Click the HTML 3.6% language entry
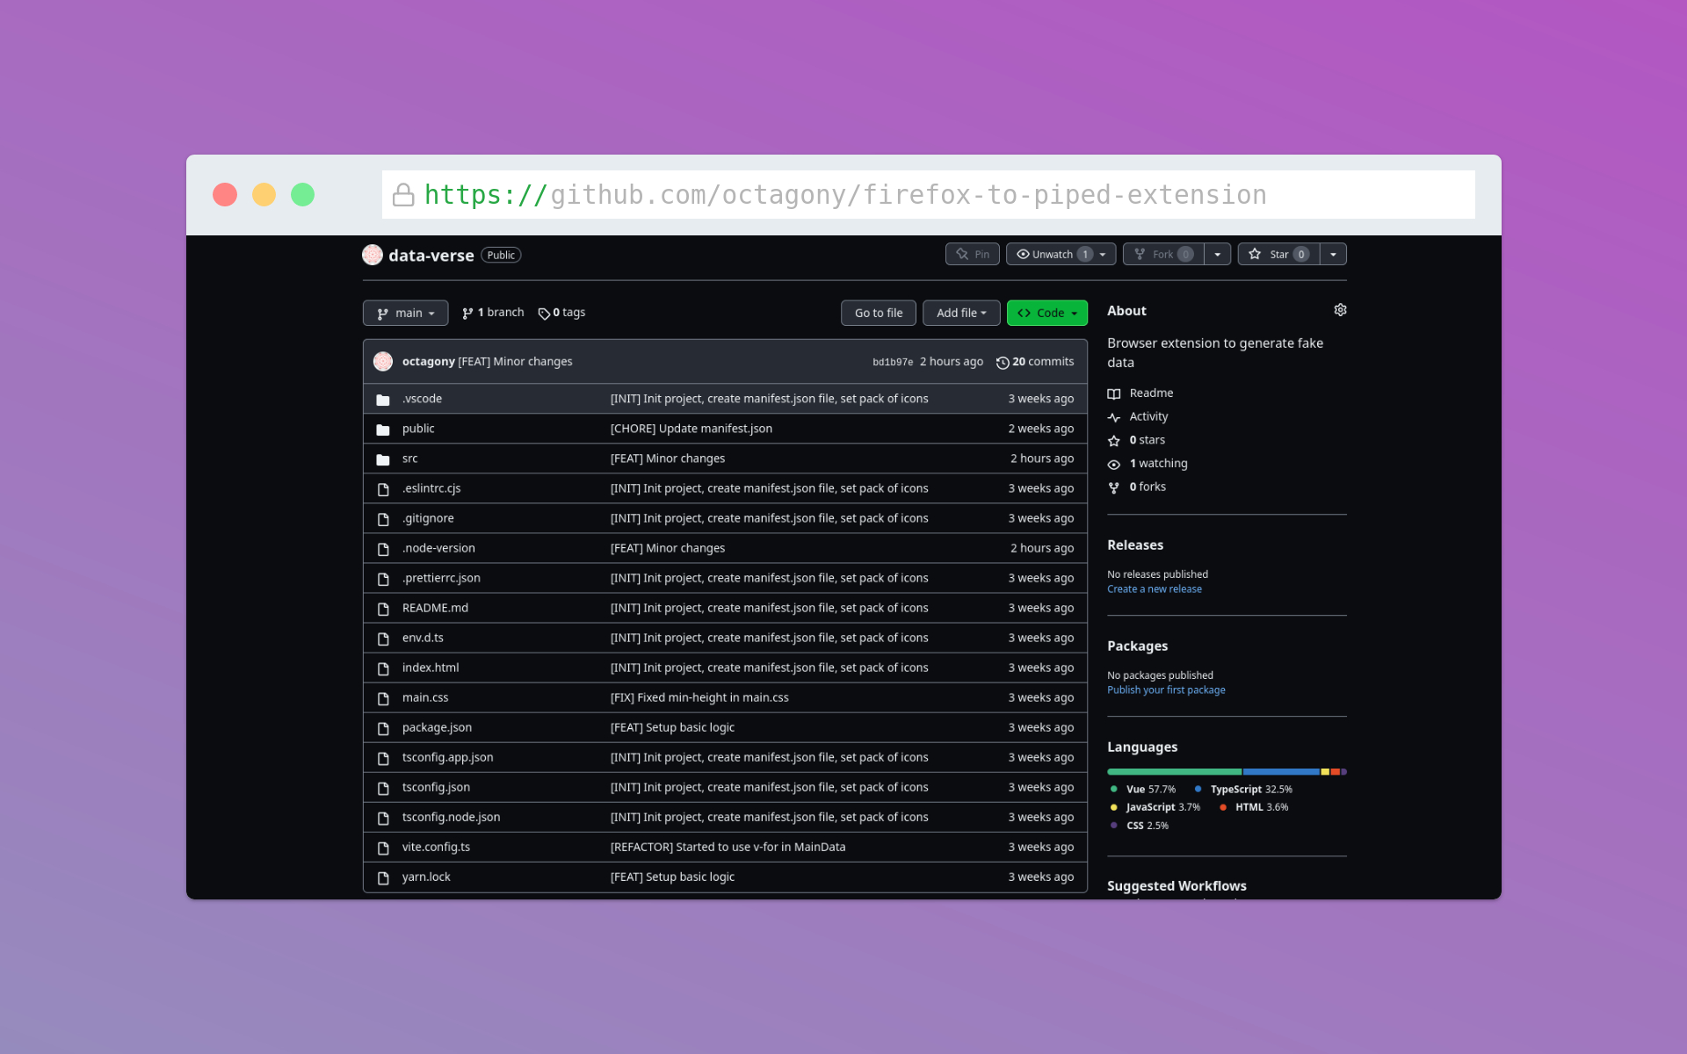Screen dimensions: 1687x1054 1254,807
